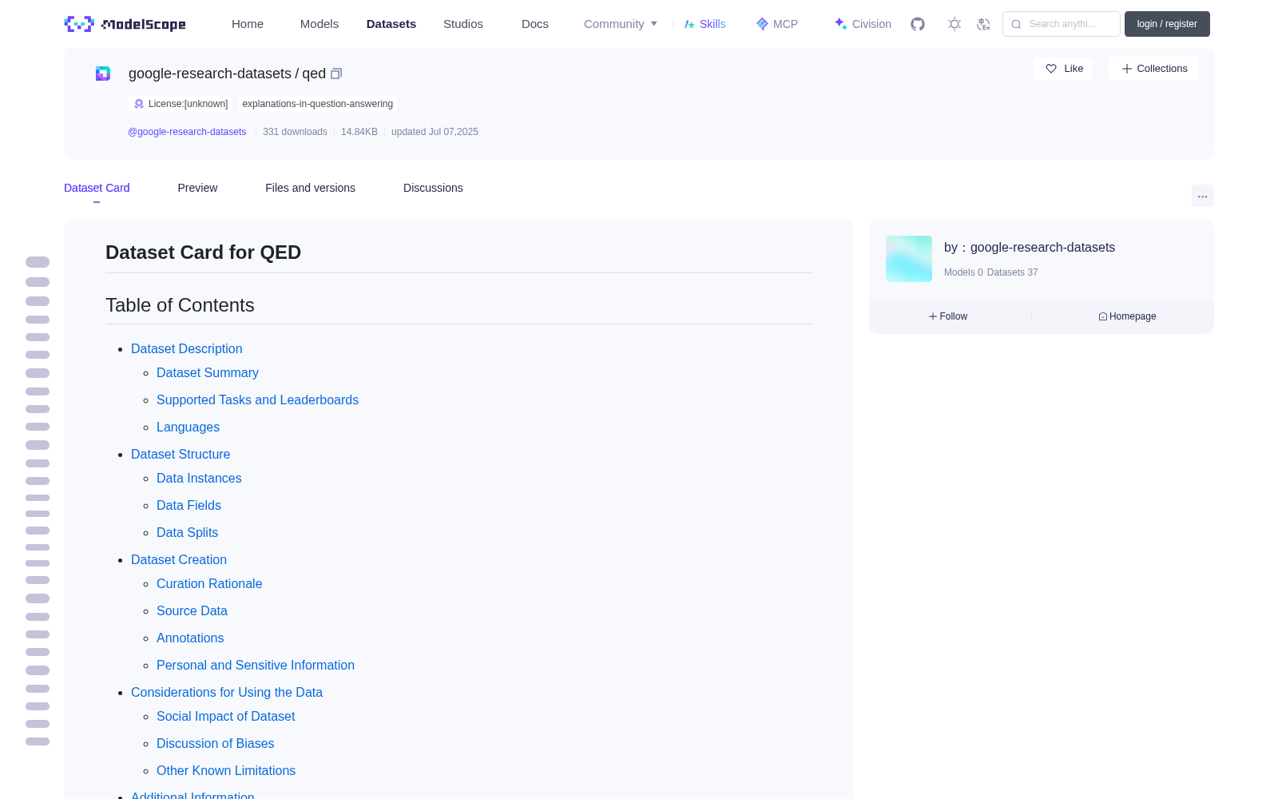Focus the Search anything field
The height and width of the screenshot is (799, 1278).
tap(1062, 24)
